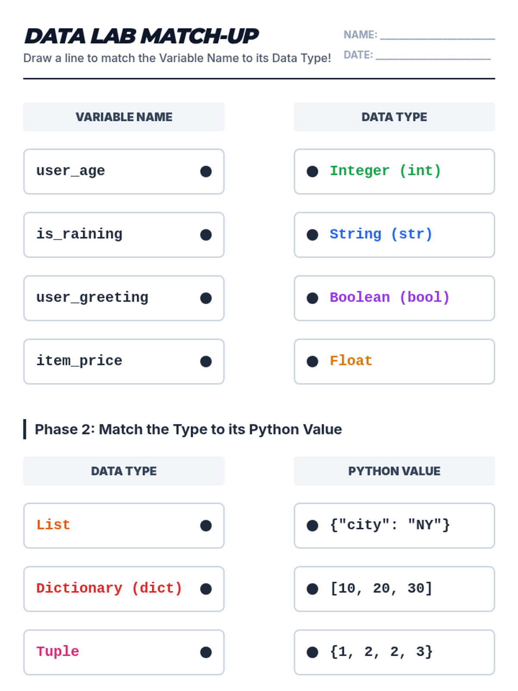This screenshot has width=518, height=691.
Task: Click the dot before {"city": "NY"}
Action: pyautogui.click(x=313, y=526)
